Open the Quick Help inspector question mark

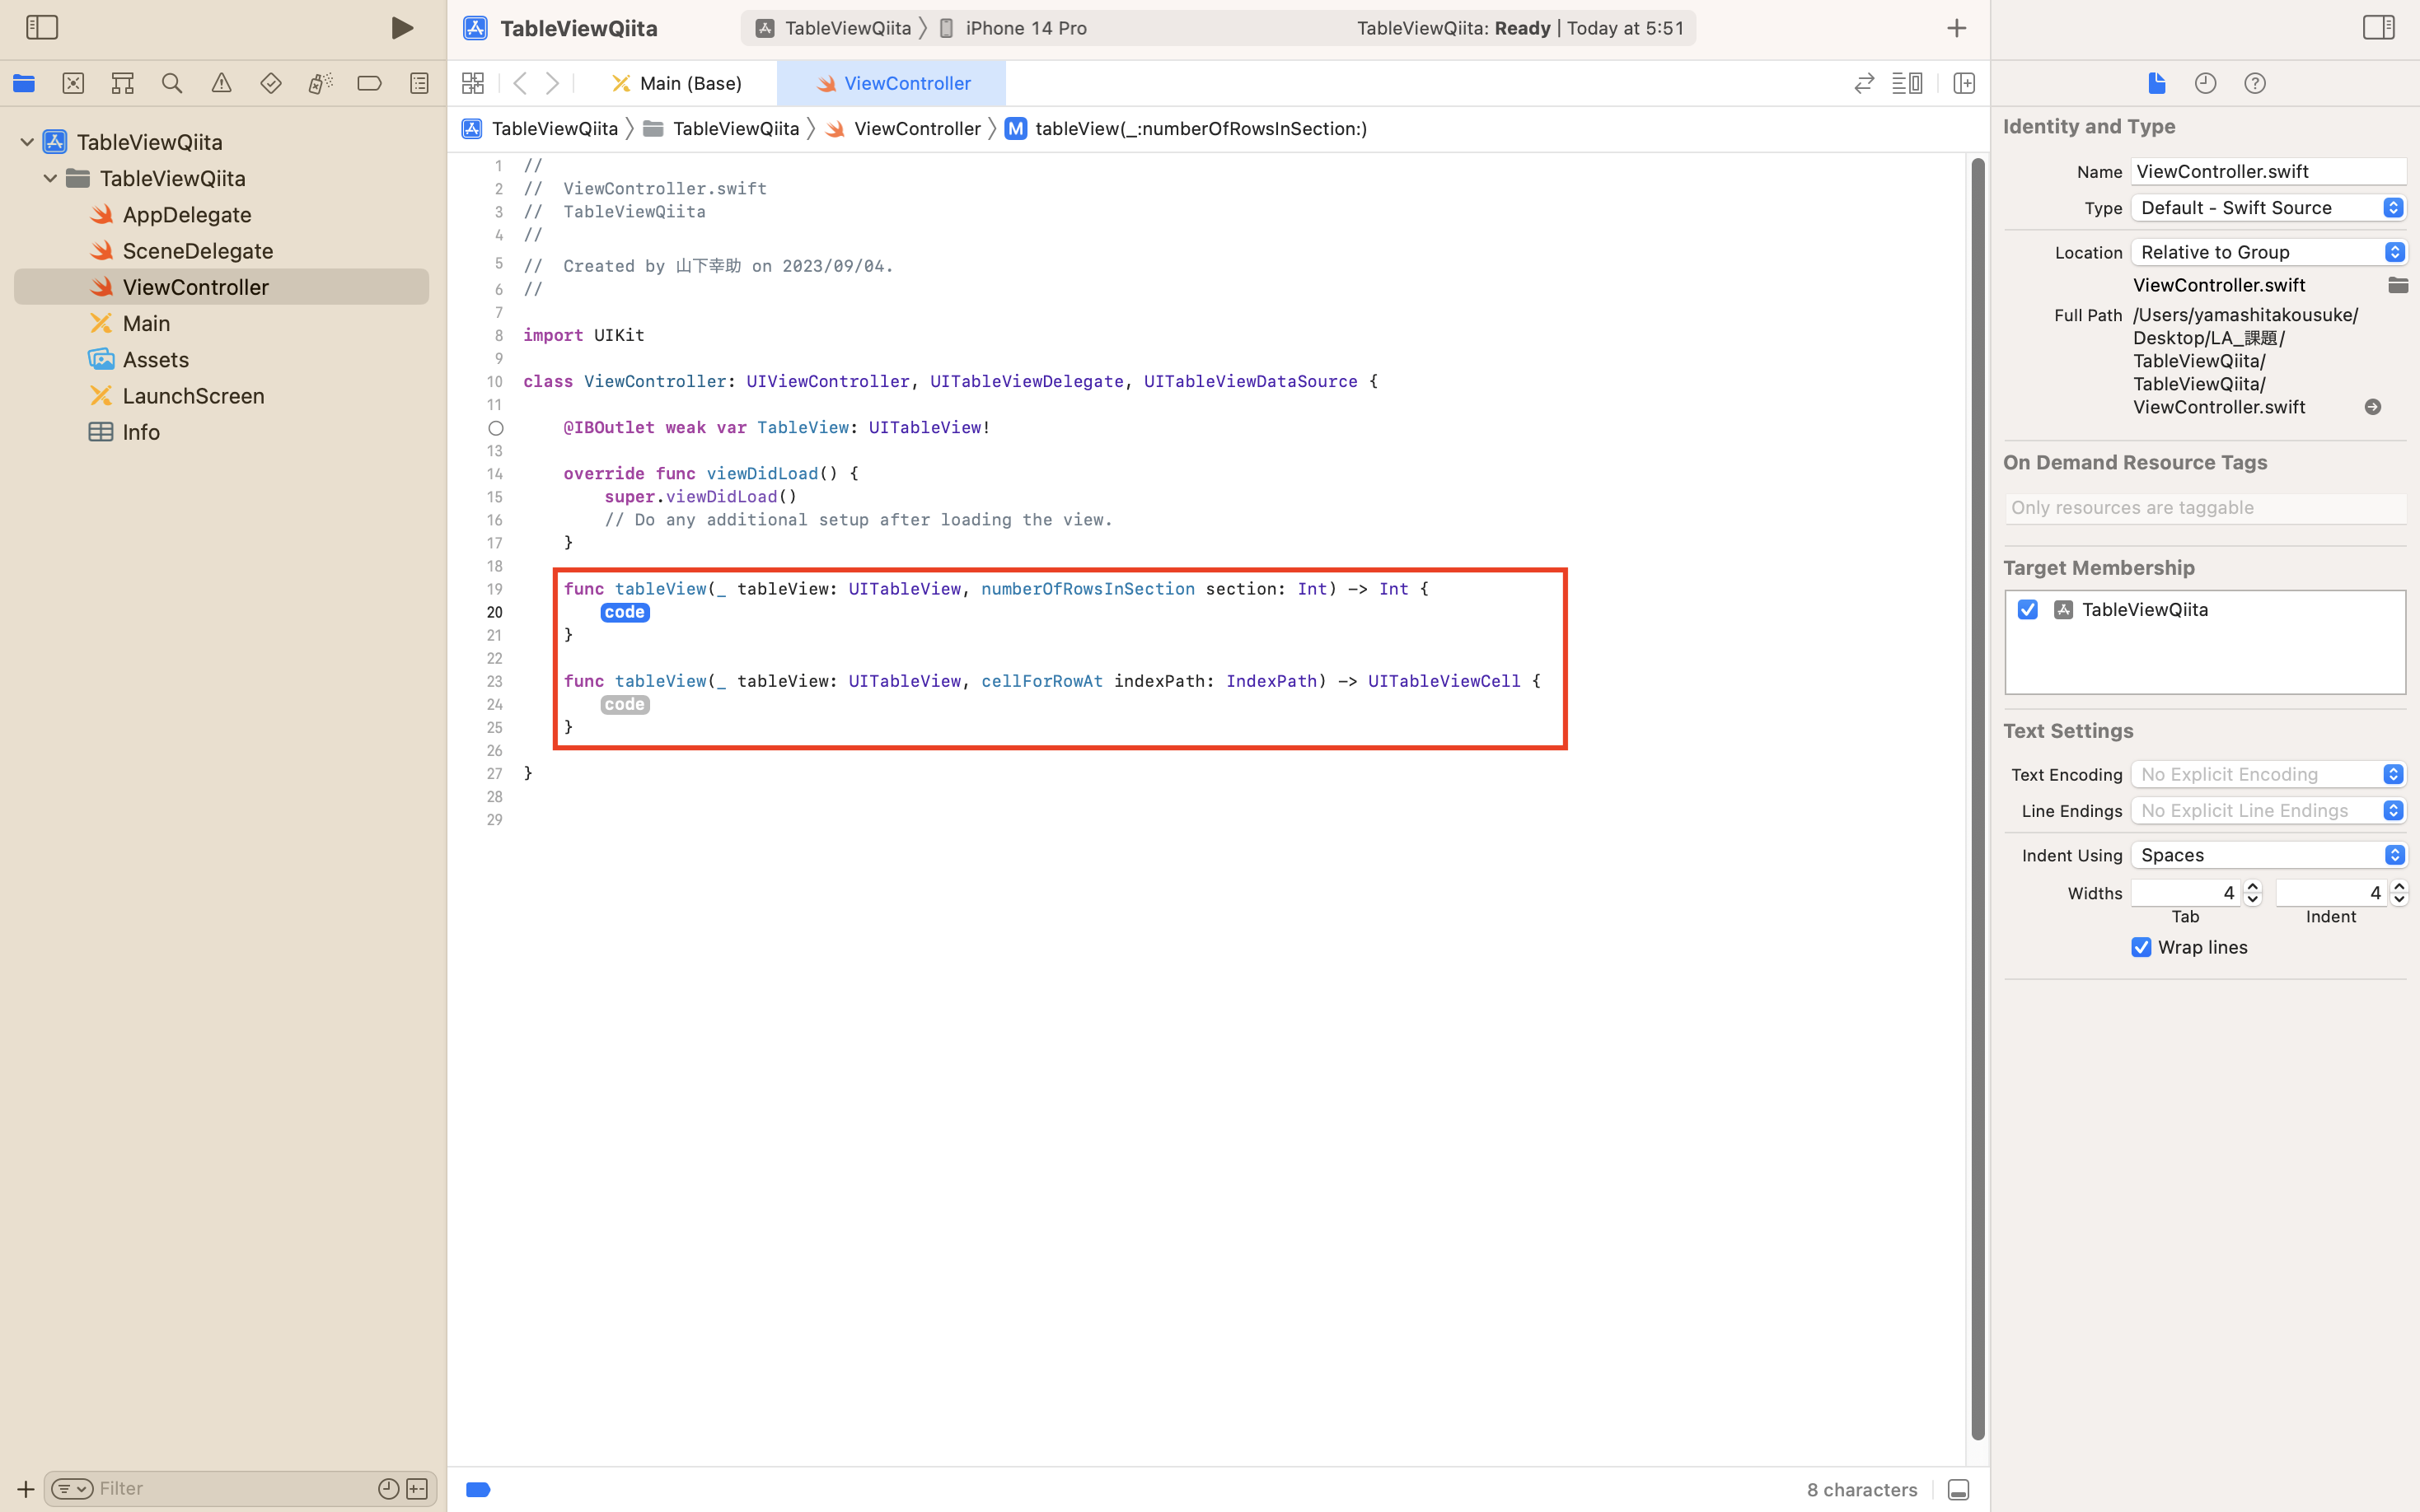[2254, 83]
